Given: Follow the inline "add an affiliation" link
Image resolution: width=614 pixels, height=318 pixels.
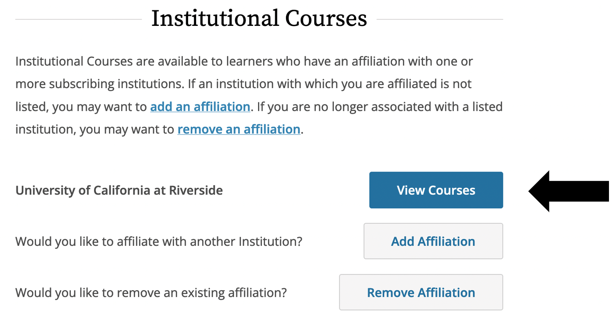Looking at the screenshot, I should 200,107.
